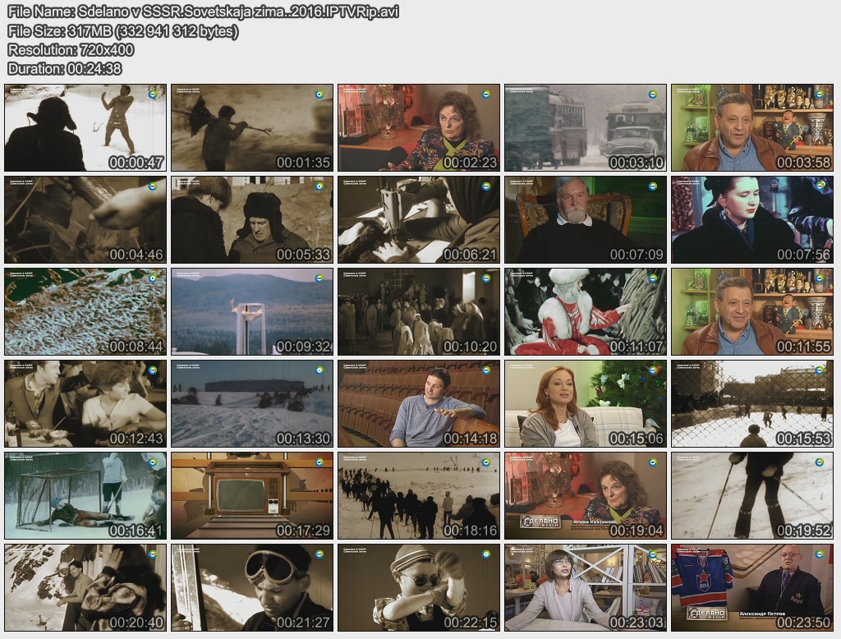841x639 pixels.
Task: Select the bearded man thumbnail at 00:07:09
Action: point(586,219)
